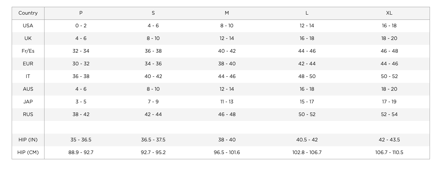Select the Fr/Es row label
The width and height of the screenshot is (440, 170).
pos(28,51)
